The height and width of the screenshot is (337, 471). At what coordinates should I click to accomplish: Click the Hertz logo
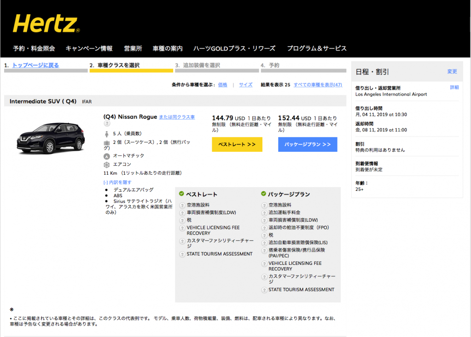pos(46,23)
